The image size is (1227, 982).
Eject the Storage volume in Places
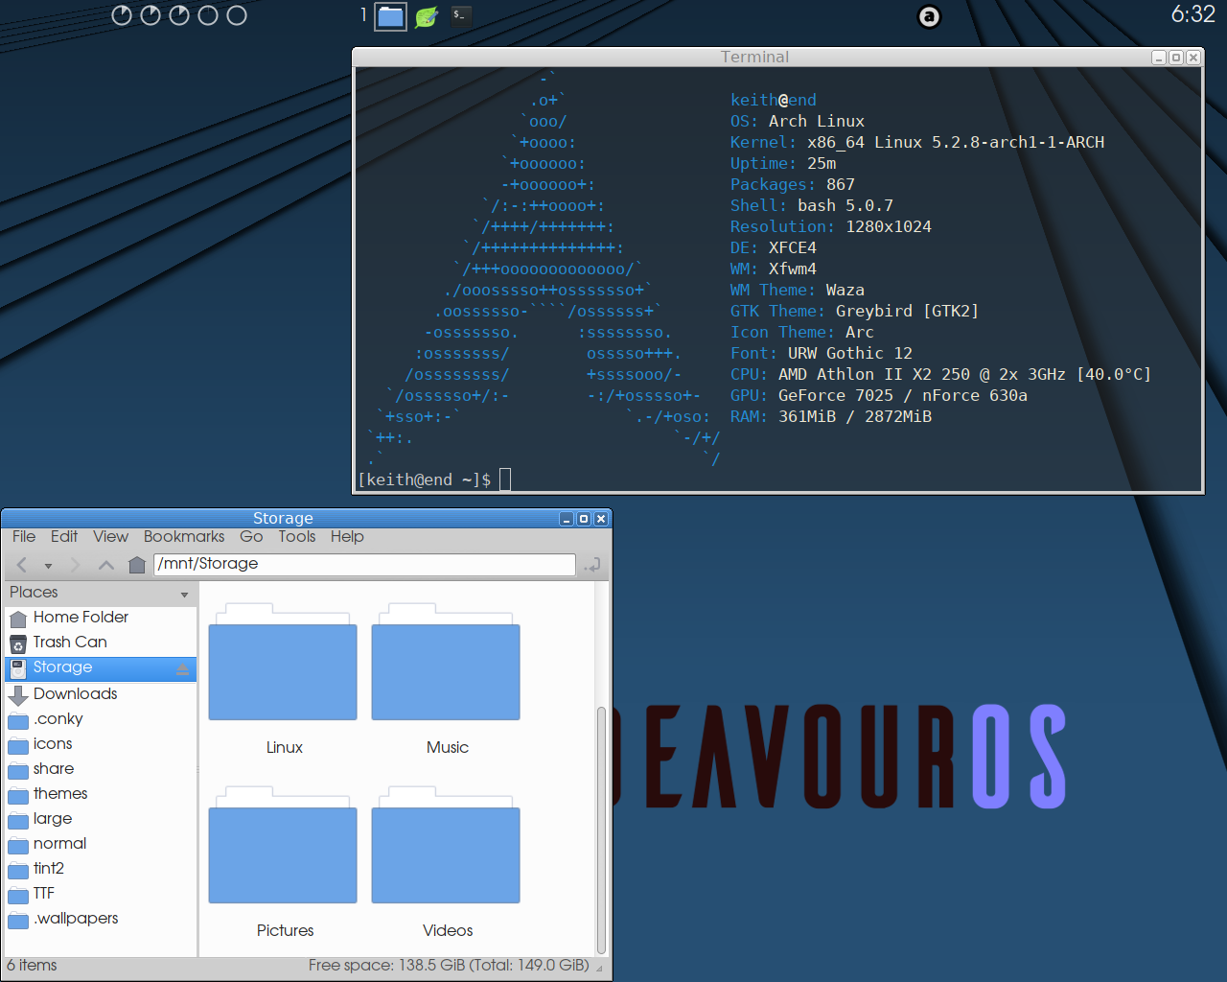click(x=182, y=669)
